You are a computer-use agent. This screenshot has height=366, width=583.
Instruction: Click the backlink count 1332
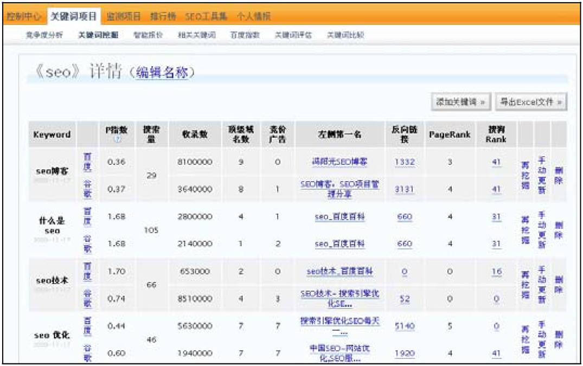(405, 162)
